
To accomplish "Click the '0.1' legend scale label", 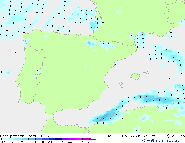I will tap(3, 142).
